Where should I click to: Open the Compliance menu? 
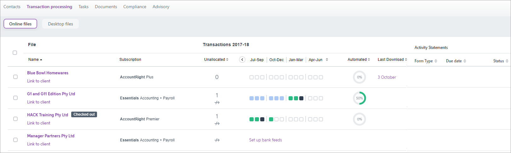[x=135, y=7]
